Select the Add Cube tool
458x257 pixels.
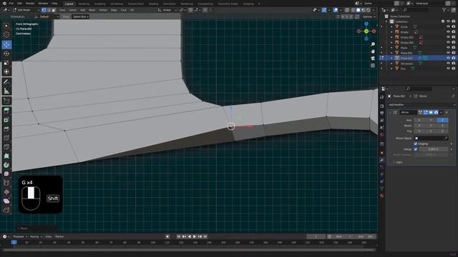pyautogui.click(x=6, y=101)
